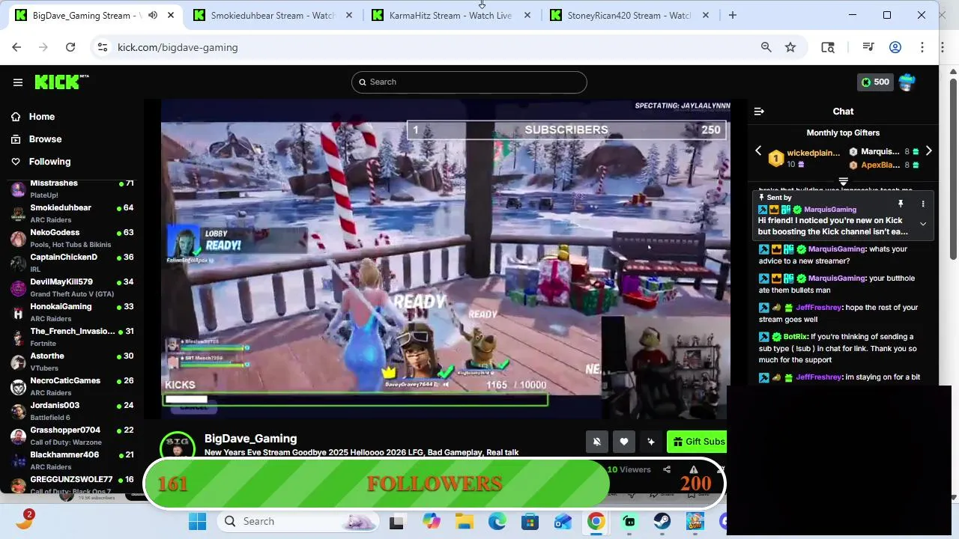The image size is (959, 539).
Task: Open The_French_Invasio channel in sidebar
Action: coord(72,337)
